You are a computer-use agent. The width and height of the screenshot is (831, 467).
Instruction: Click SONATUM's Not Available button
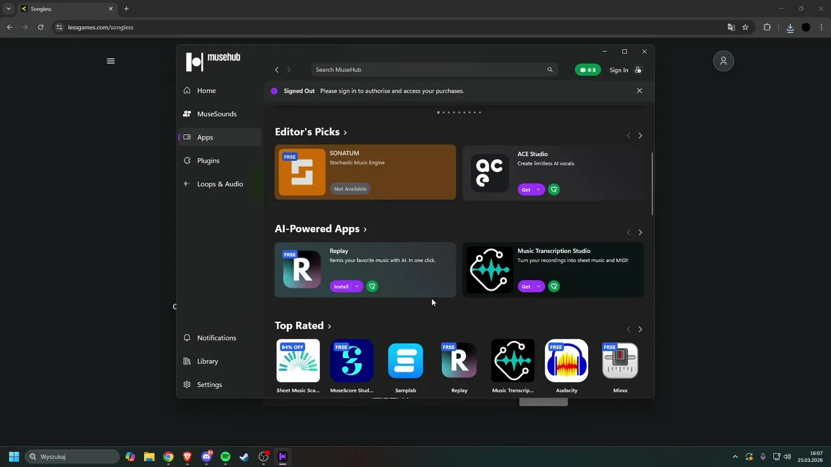click(350, 189)
